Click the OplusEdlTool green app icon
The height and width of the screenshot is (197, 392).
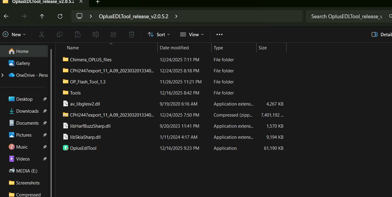tap(66, 148)
